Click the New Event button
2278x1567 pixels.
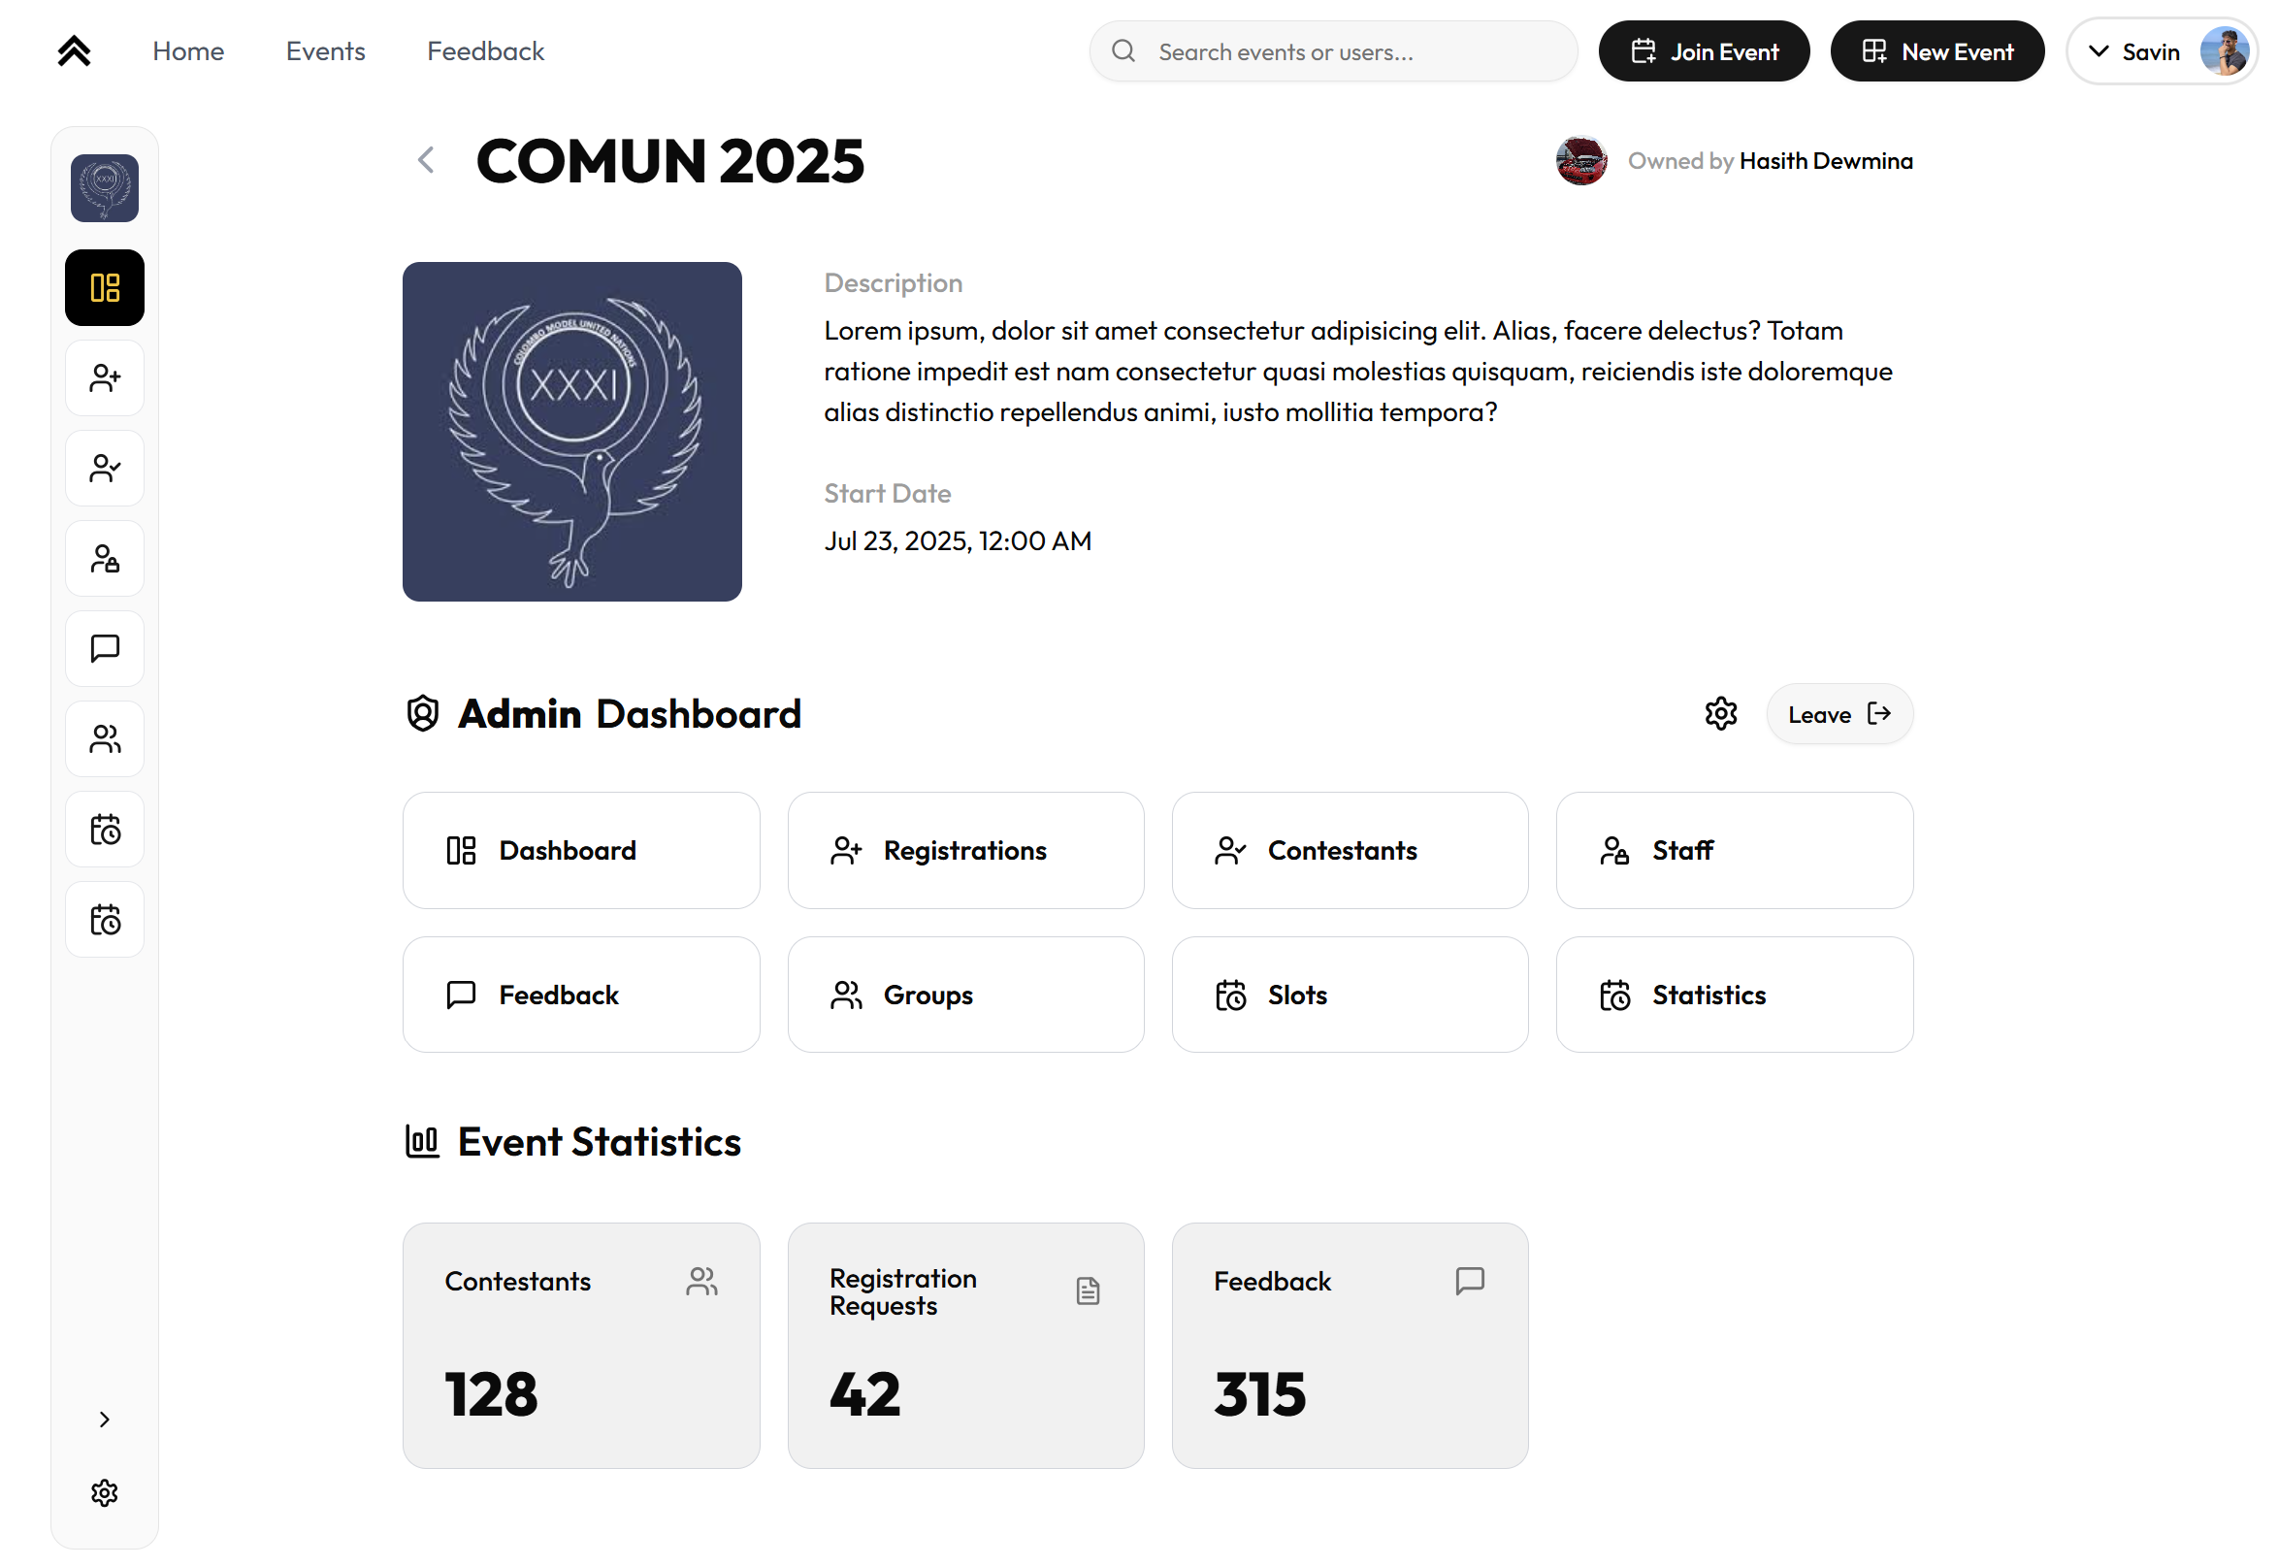1936,51
